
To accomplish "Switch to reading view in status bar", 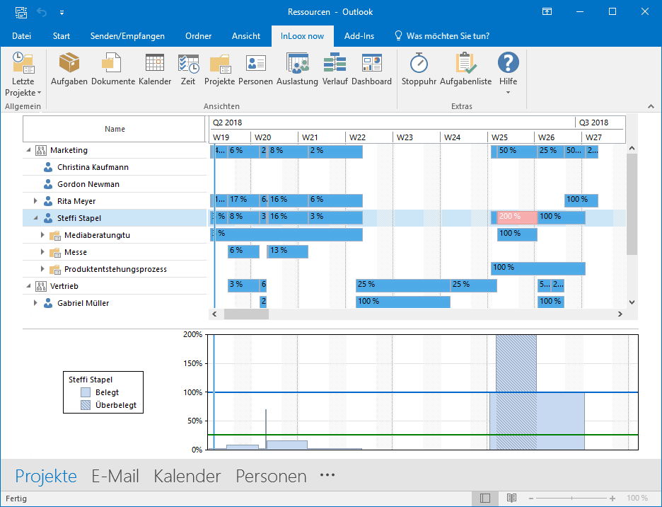I will click(511, 498).
